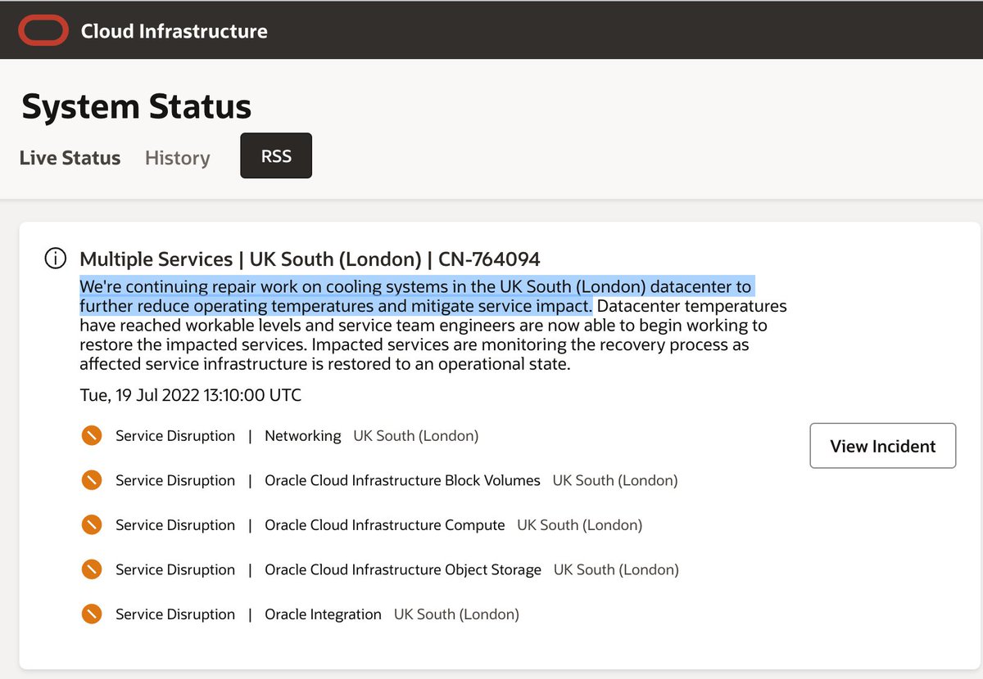The width and height of the screenshot is (983, 679).
Task: Open the History tab
Action: 177,158
